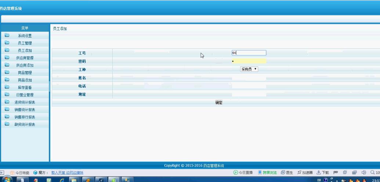Click the 地址 input field
Image resolution: width=380 pixels, height=182 pixels.
[x=249, y=94]
